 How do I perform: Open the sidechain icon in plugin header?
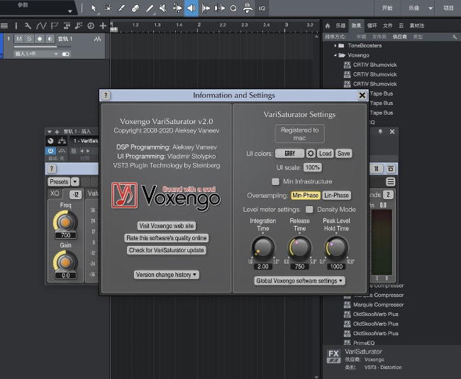(62, 151)
